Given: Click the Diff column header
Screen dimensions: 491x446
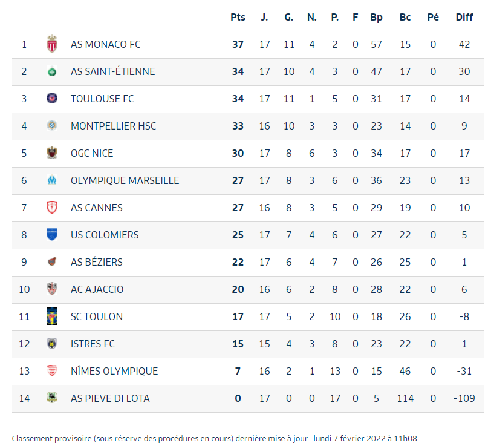Looking at the screenshot, I should click(464, 17).
